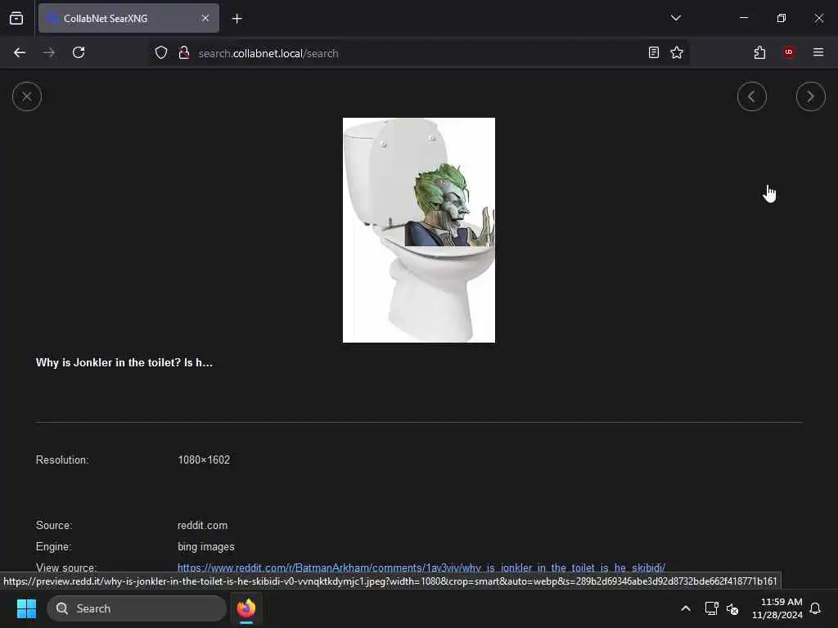Click the Windows taskbar Search box
This screenshot has height=628, width=838.
[137, 608]
